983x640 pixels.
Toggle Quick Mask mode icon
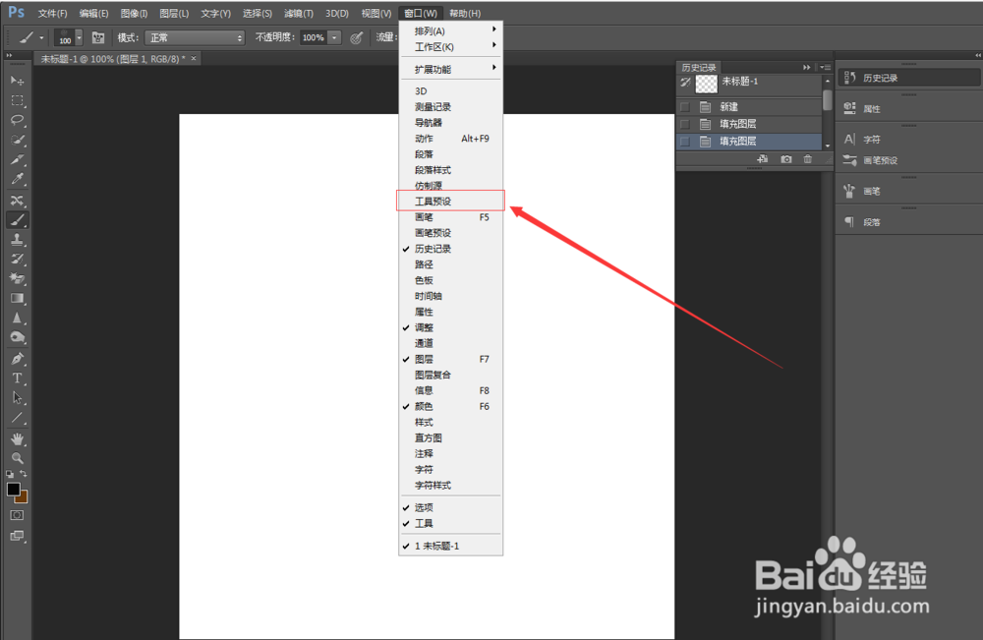[x=17, y=515]
